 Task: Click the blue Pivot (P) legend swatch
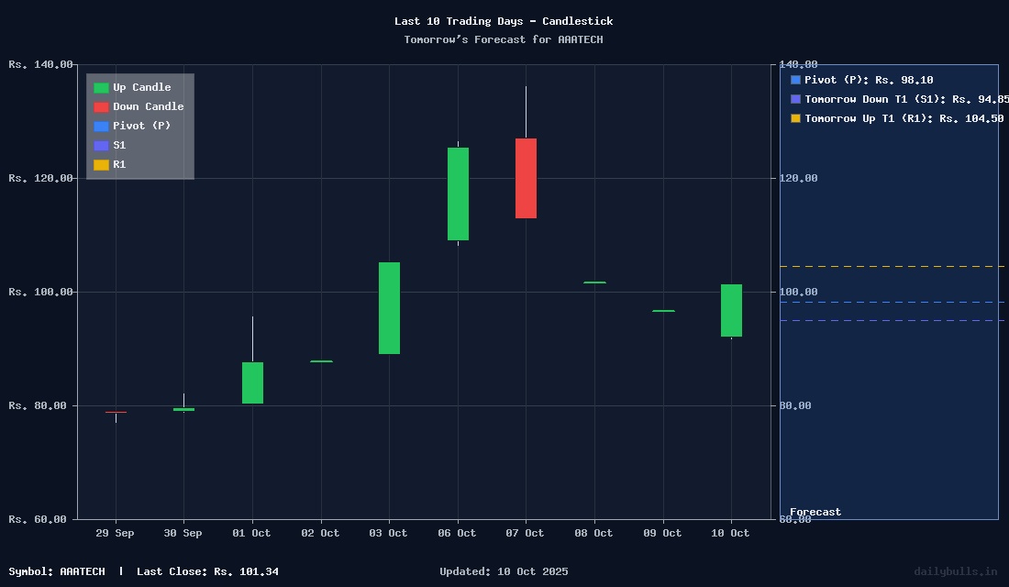tap(101, 127)
